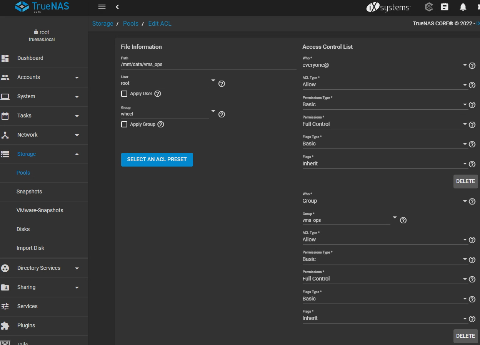Screen dimensions: 480x345
Task: Go to the Disks submenu
Action: pos(44,229)
